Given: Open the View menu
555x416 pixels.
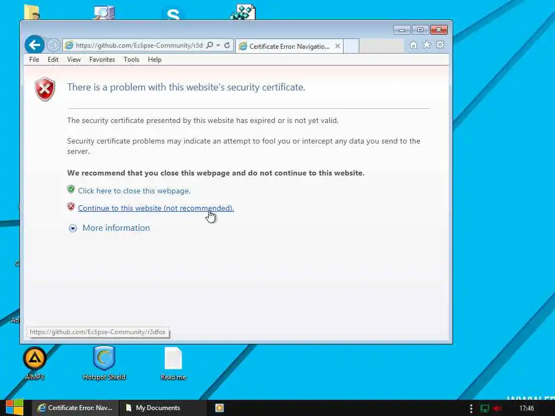Looking at the screenshot, I should tap(74, 60).
